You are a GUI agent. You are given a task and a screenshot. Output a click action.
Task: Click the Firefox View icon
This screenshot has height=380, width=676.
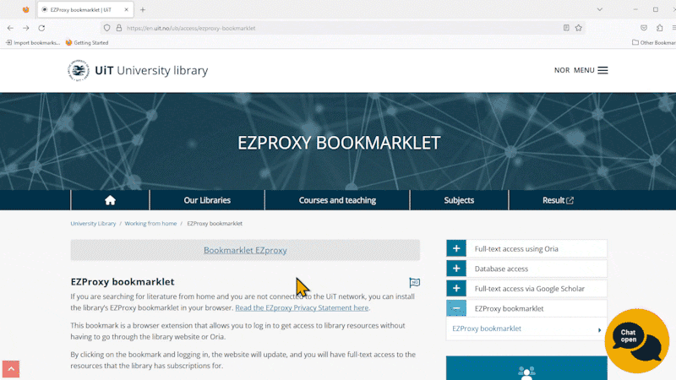pos(26,9)
